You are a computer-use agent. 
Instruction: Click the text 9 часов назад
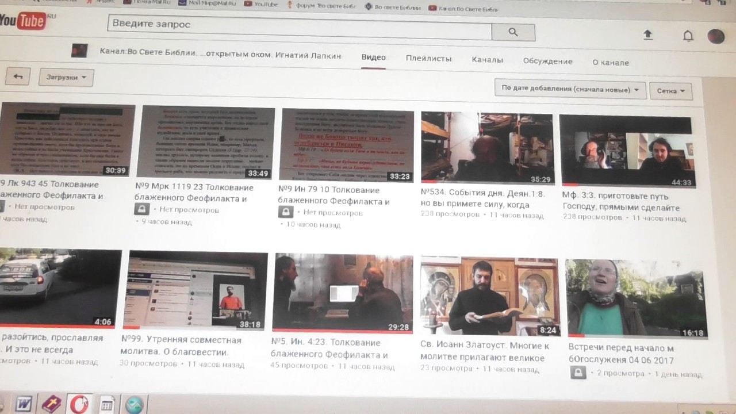(167, 222)
